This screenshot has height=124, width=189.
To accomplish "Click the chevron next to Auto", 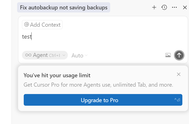I will pos(86,55).
